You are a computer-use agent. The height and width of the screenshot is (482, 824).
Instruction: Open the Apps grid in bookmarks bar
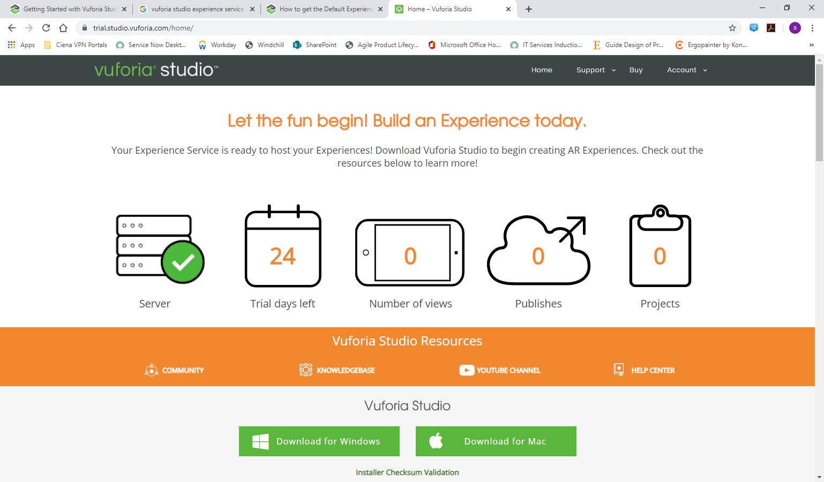pyautogui.click(x=21, y=45)
